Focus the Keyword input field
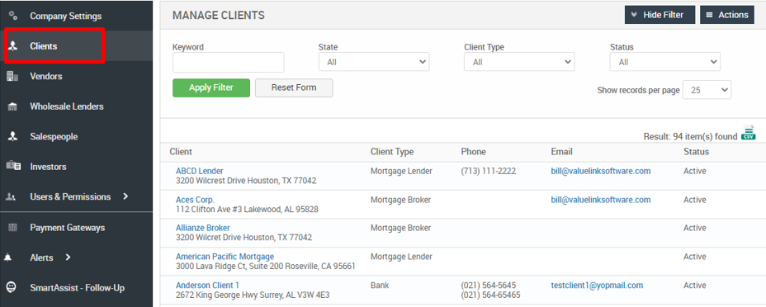 point(228,62)
